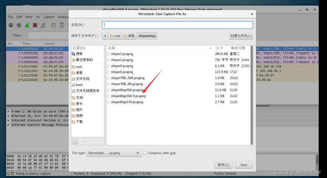Select 文件系统根目录 in the sidebar
Screen dimensions: 327x178
(85, 91)
